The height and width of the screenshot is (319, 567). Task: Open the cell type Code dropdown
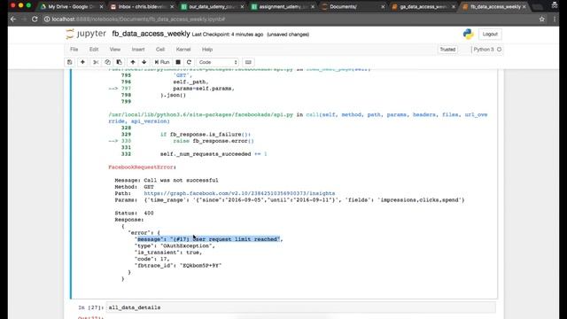click(x=218, y=62)
